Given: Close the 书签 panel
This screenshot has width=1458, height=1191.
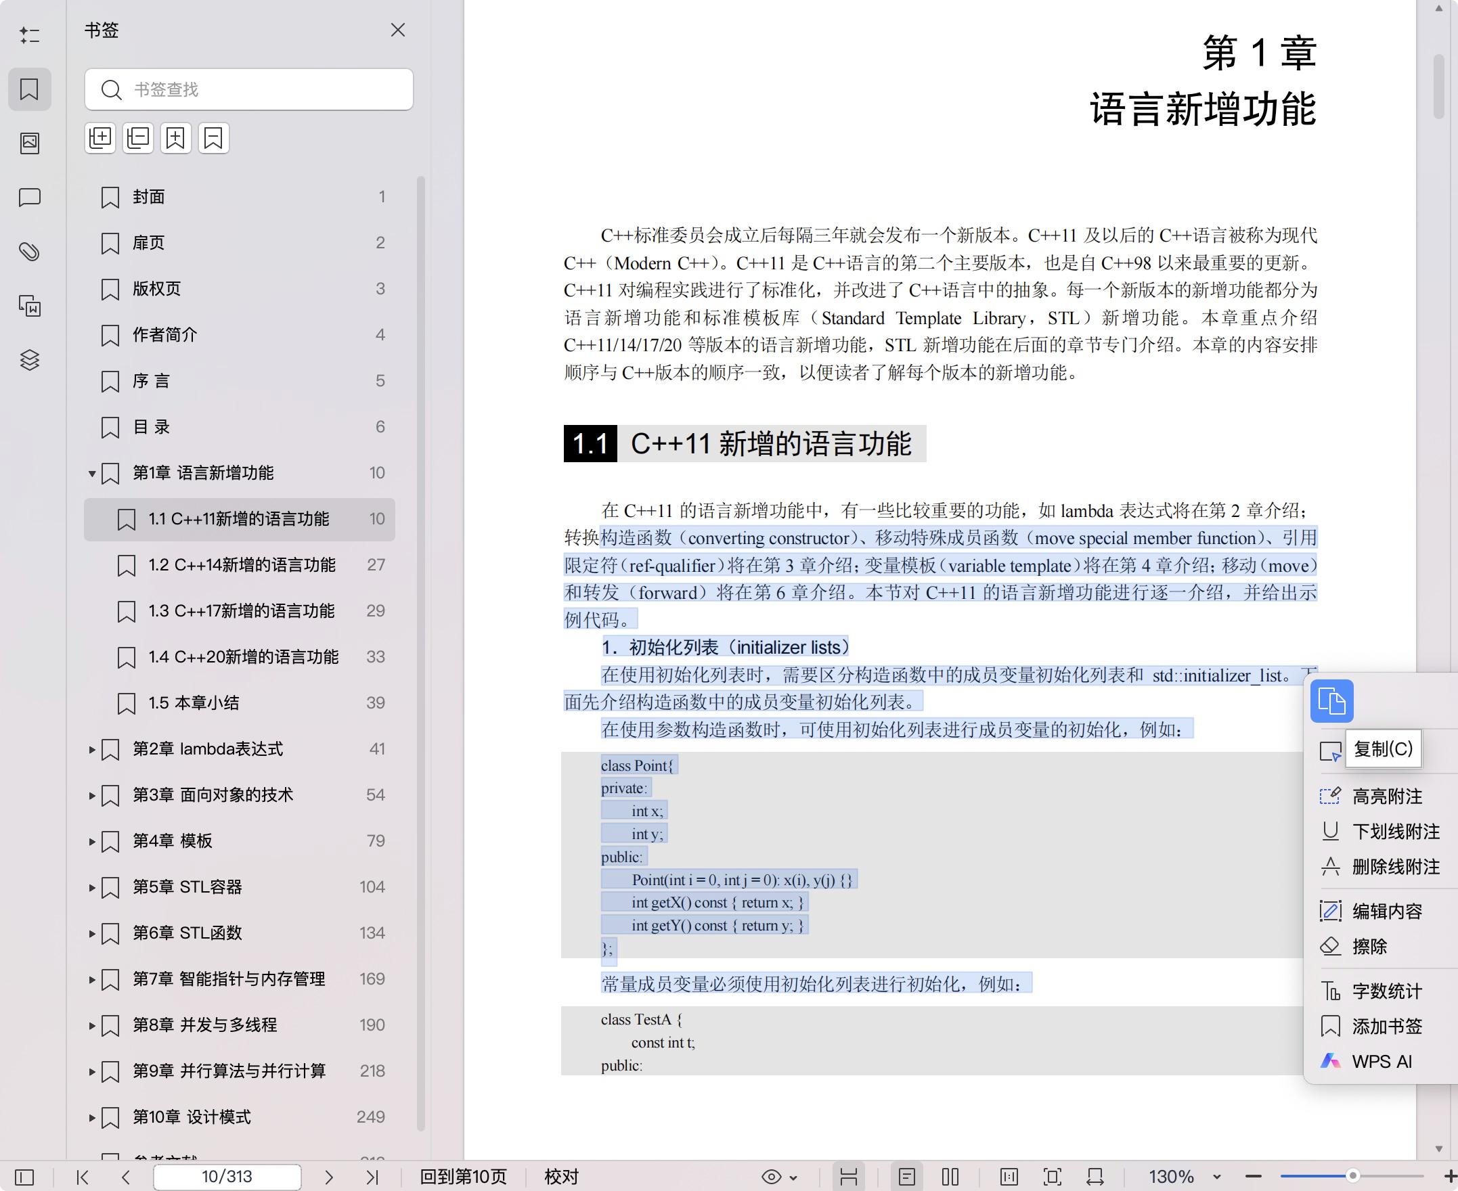Looking at the screenshot, I should [x=398, y=30].
